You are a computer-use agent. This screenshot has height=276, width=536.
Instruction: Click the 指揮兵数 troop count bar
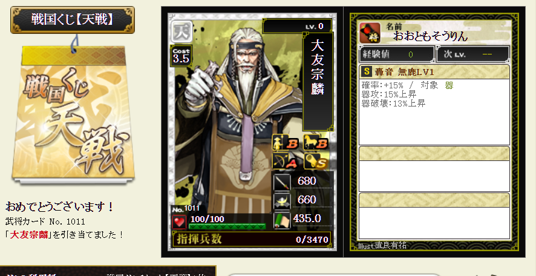coord(252,239)
